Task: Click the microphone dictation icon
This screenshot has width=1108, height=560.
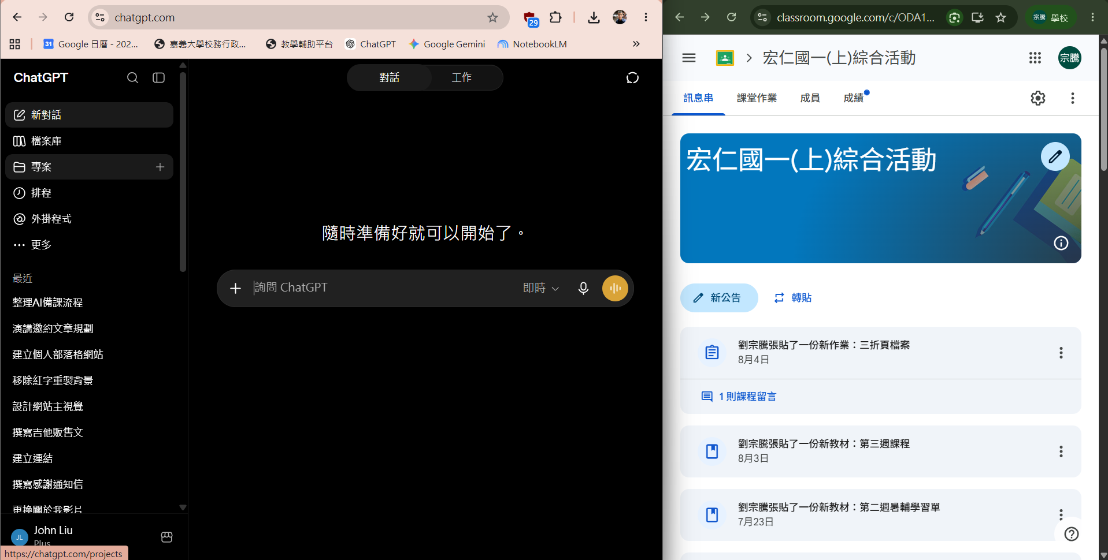Action: click(x=583, y=288)
